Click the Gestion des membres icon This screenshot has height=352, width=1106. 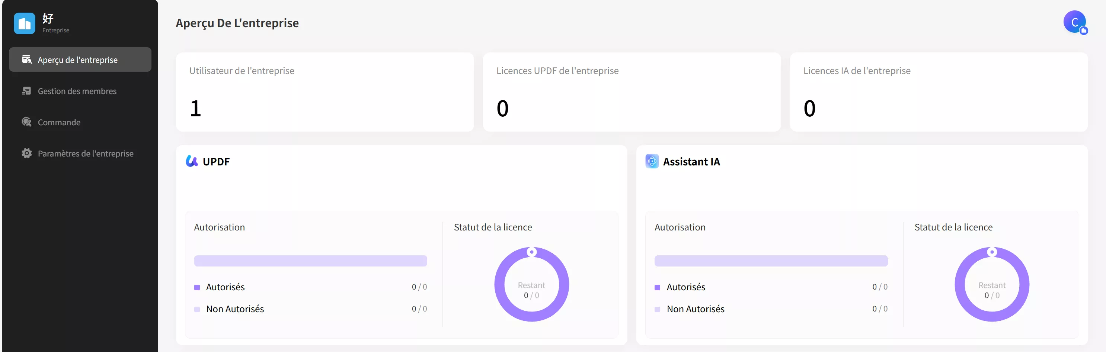[x=27, y=91]
